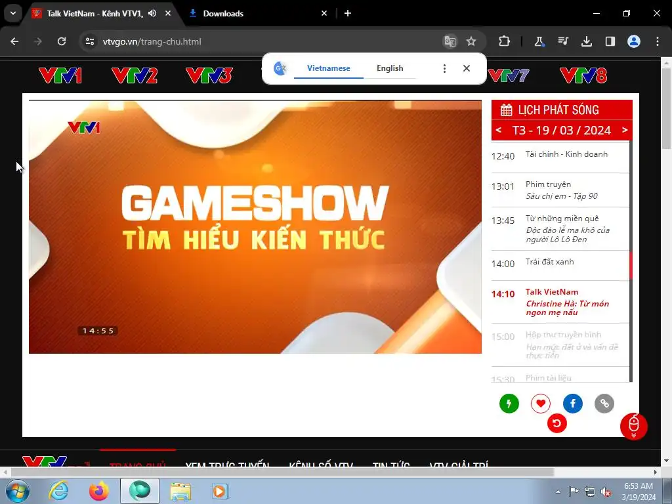Show hidden system tray icons arrow
672x504 pixels.
[x=558, y=492]
